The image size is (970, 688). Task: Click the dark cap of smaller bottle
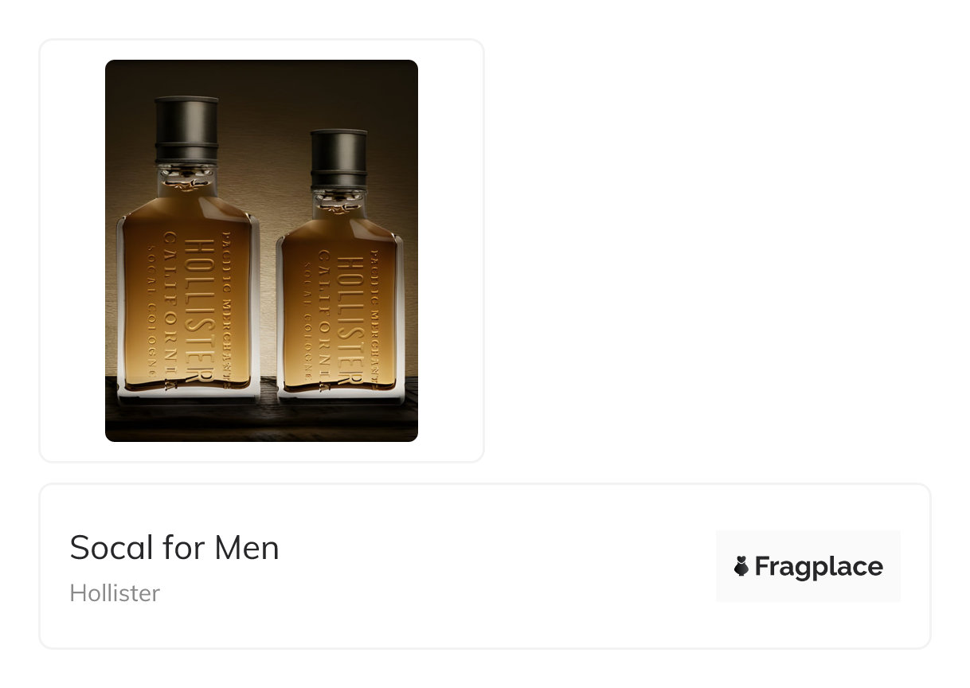click(339, 159)
